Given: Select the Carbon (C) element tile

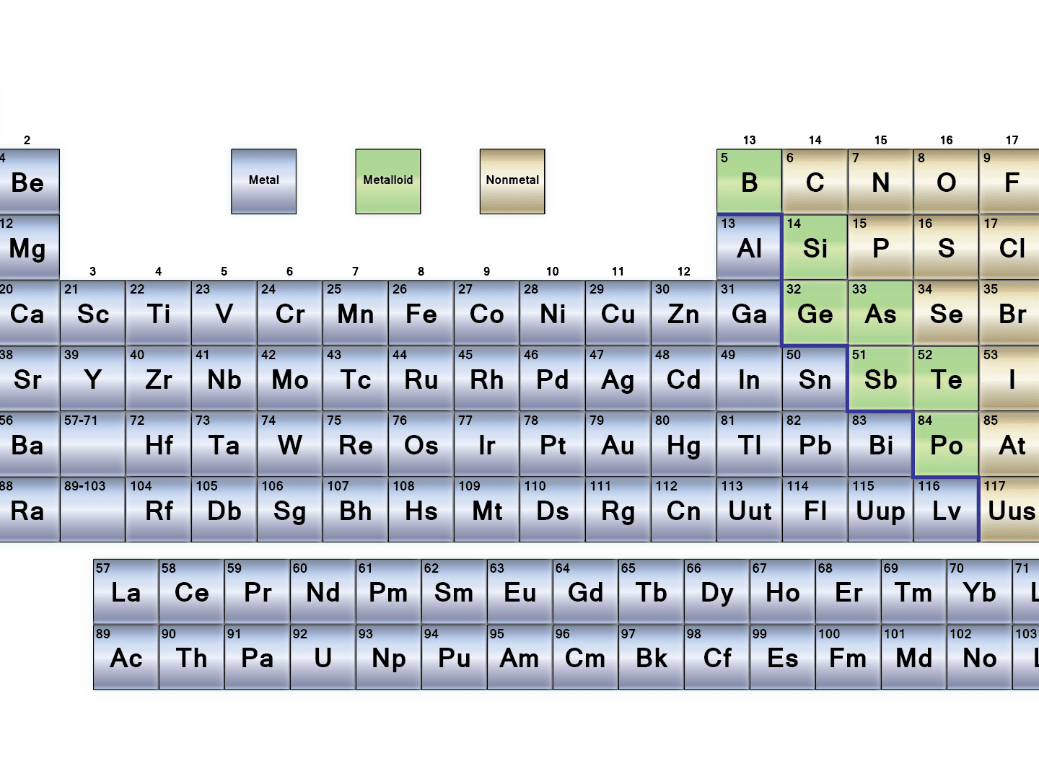Looking at the screenshot, I should 815,182.
